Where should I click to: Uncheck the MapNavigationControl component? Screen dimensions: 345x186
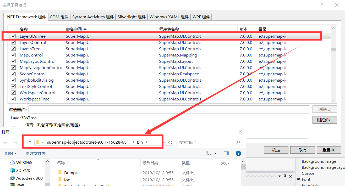(x=13, y=68)
